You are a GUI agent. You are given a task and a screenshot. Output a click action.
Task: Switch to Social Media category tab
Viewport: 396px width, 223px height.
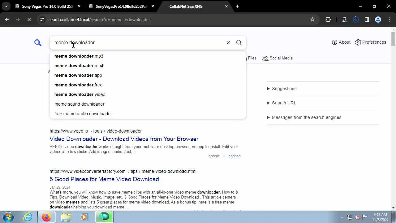(x=278, y=58)
